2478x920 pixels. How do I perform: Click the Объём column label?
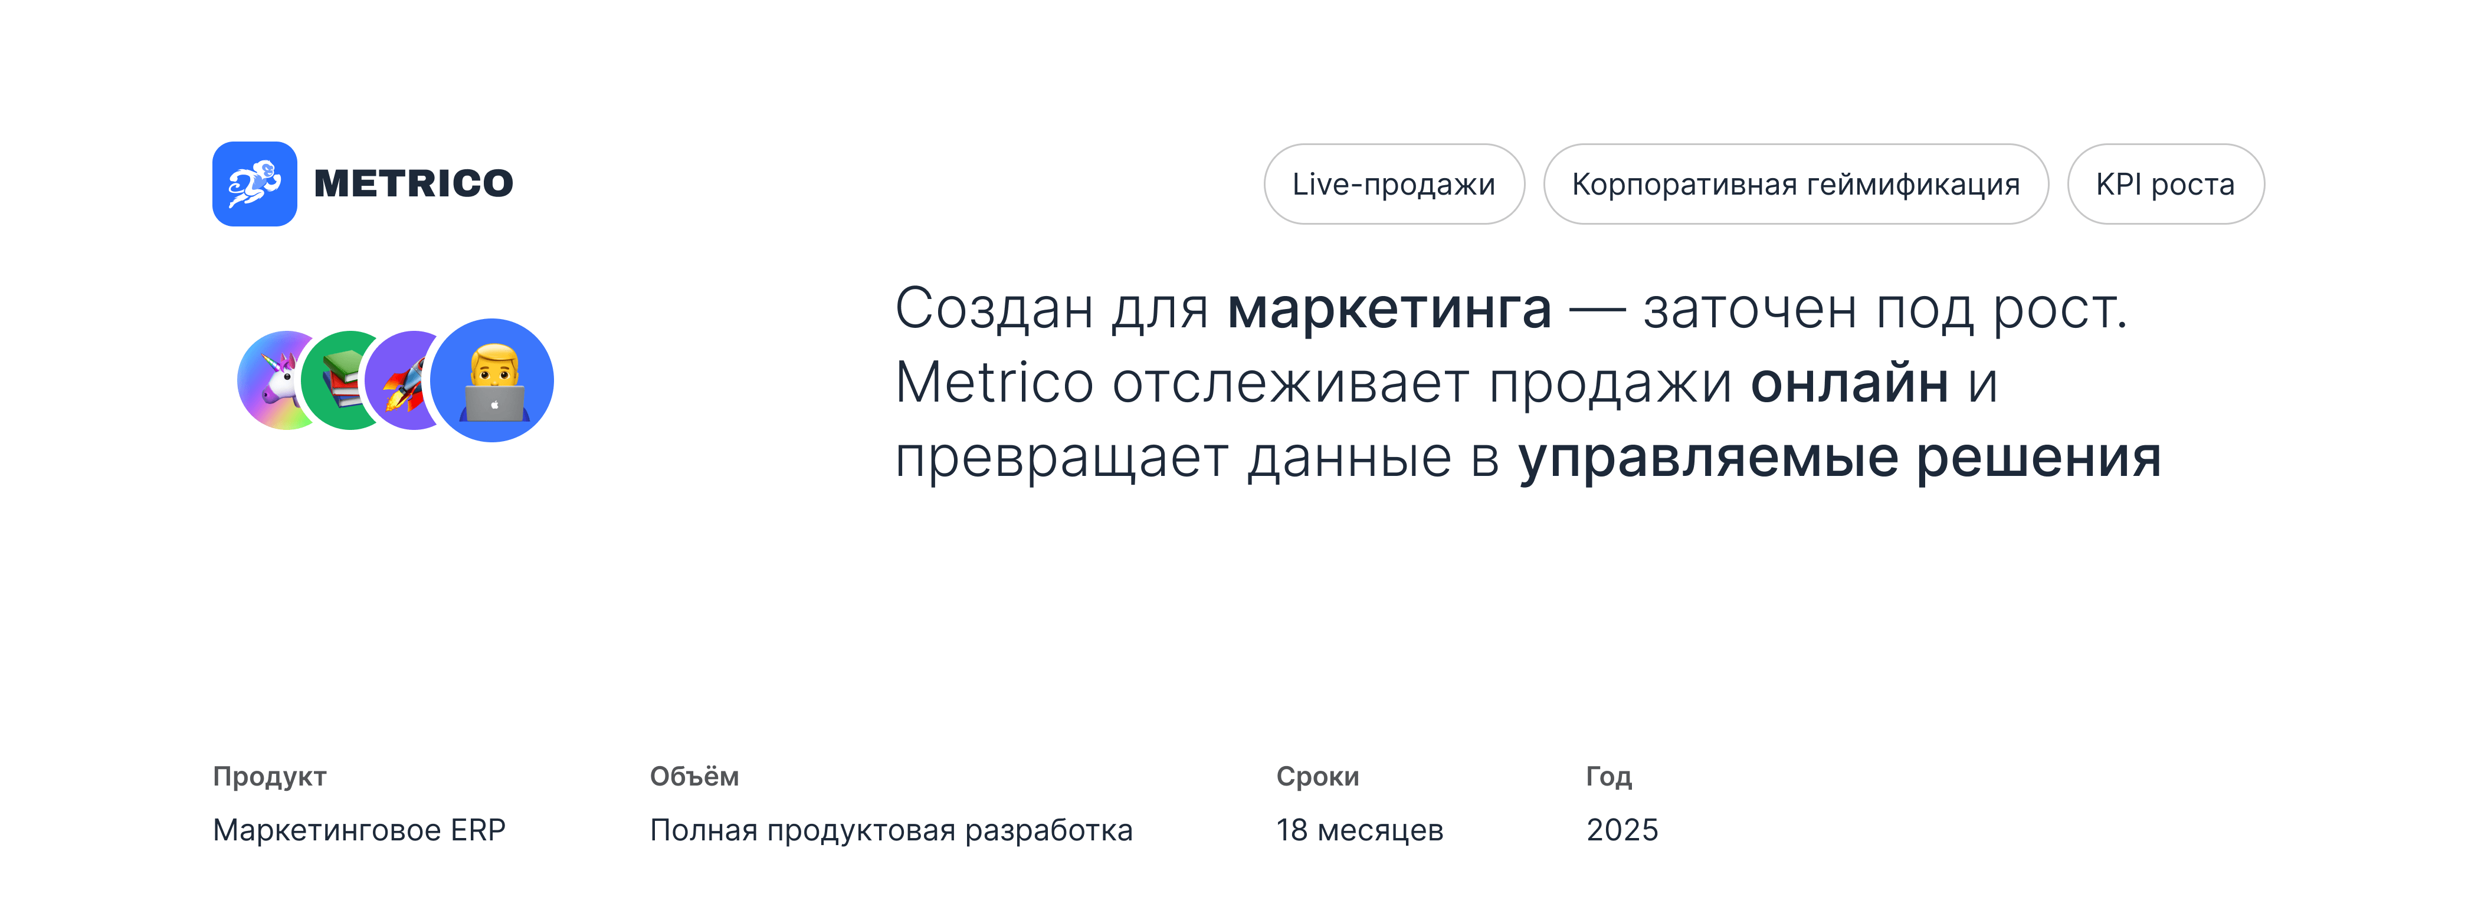tap(694, 777)
